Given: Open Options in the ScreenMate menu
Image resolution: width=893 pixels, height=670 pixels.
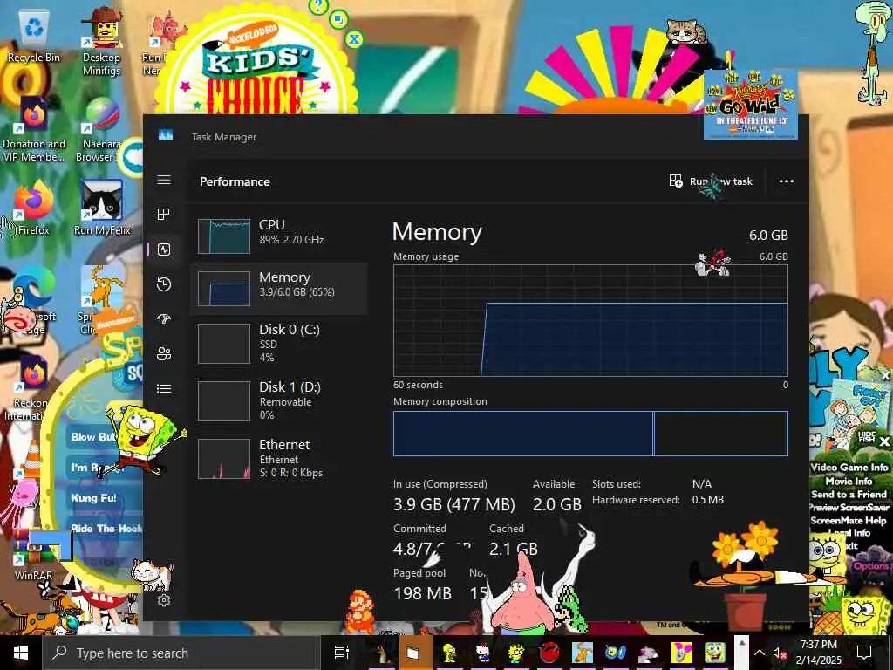Looking at the screenshot, I should click(870, 565).
